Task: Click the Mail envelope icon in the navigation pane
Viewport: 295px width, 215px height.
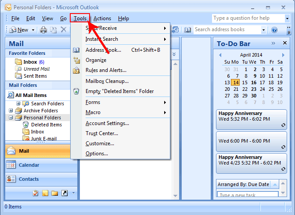Action: [11, 150]
